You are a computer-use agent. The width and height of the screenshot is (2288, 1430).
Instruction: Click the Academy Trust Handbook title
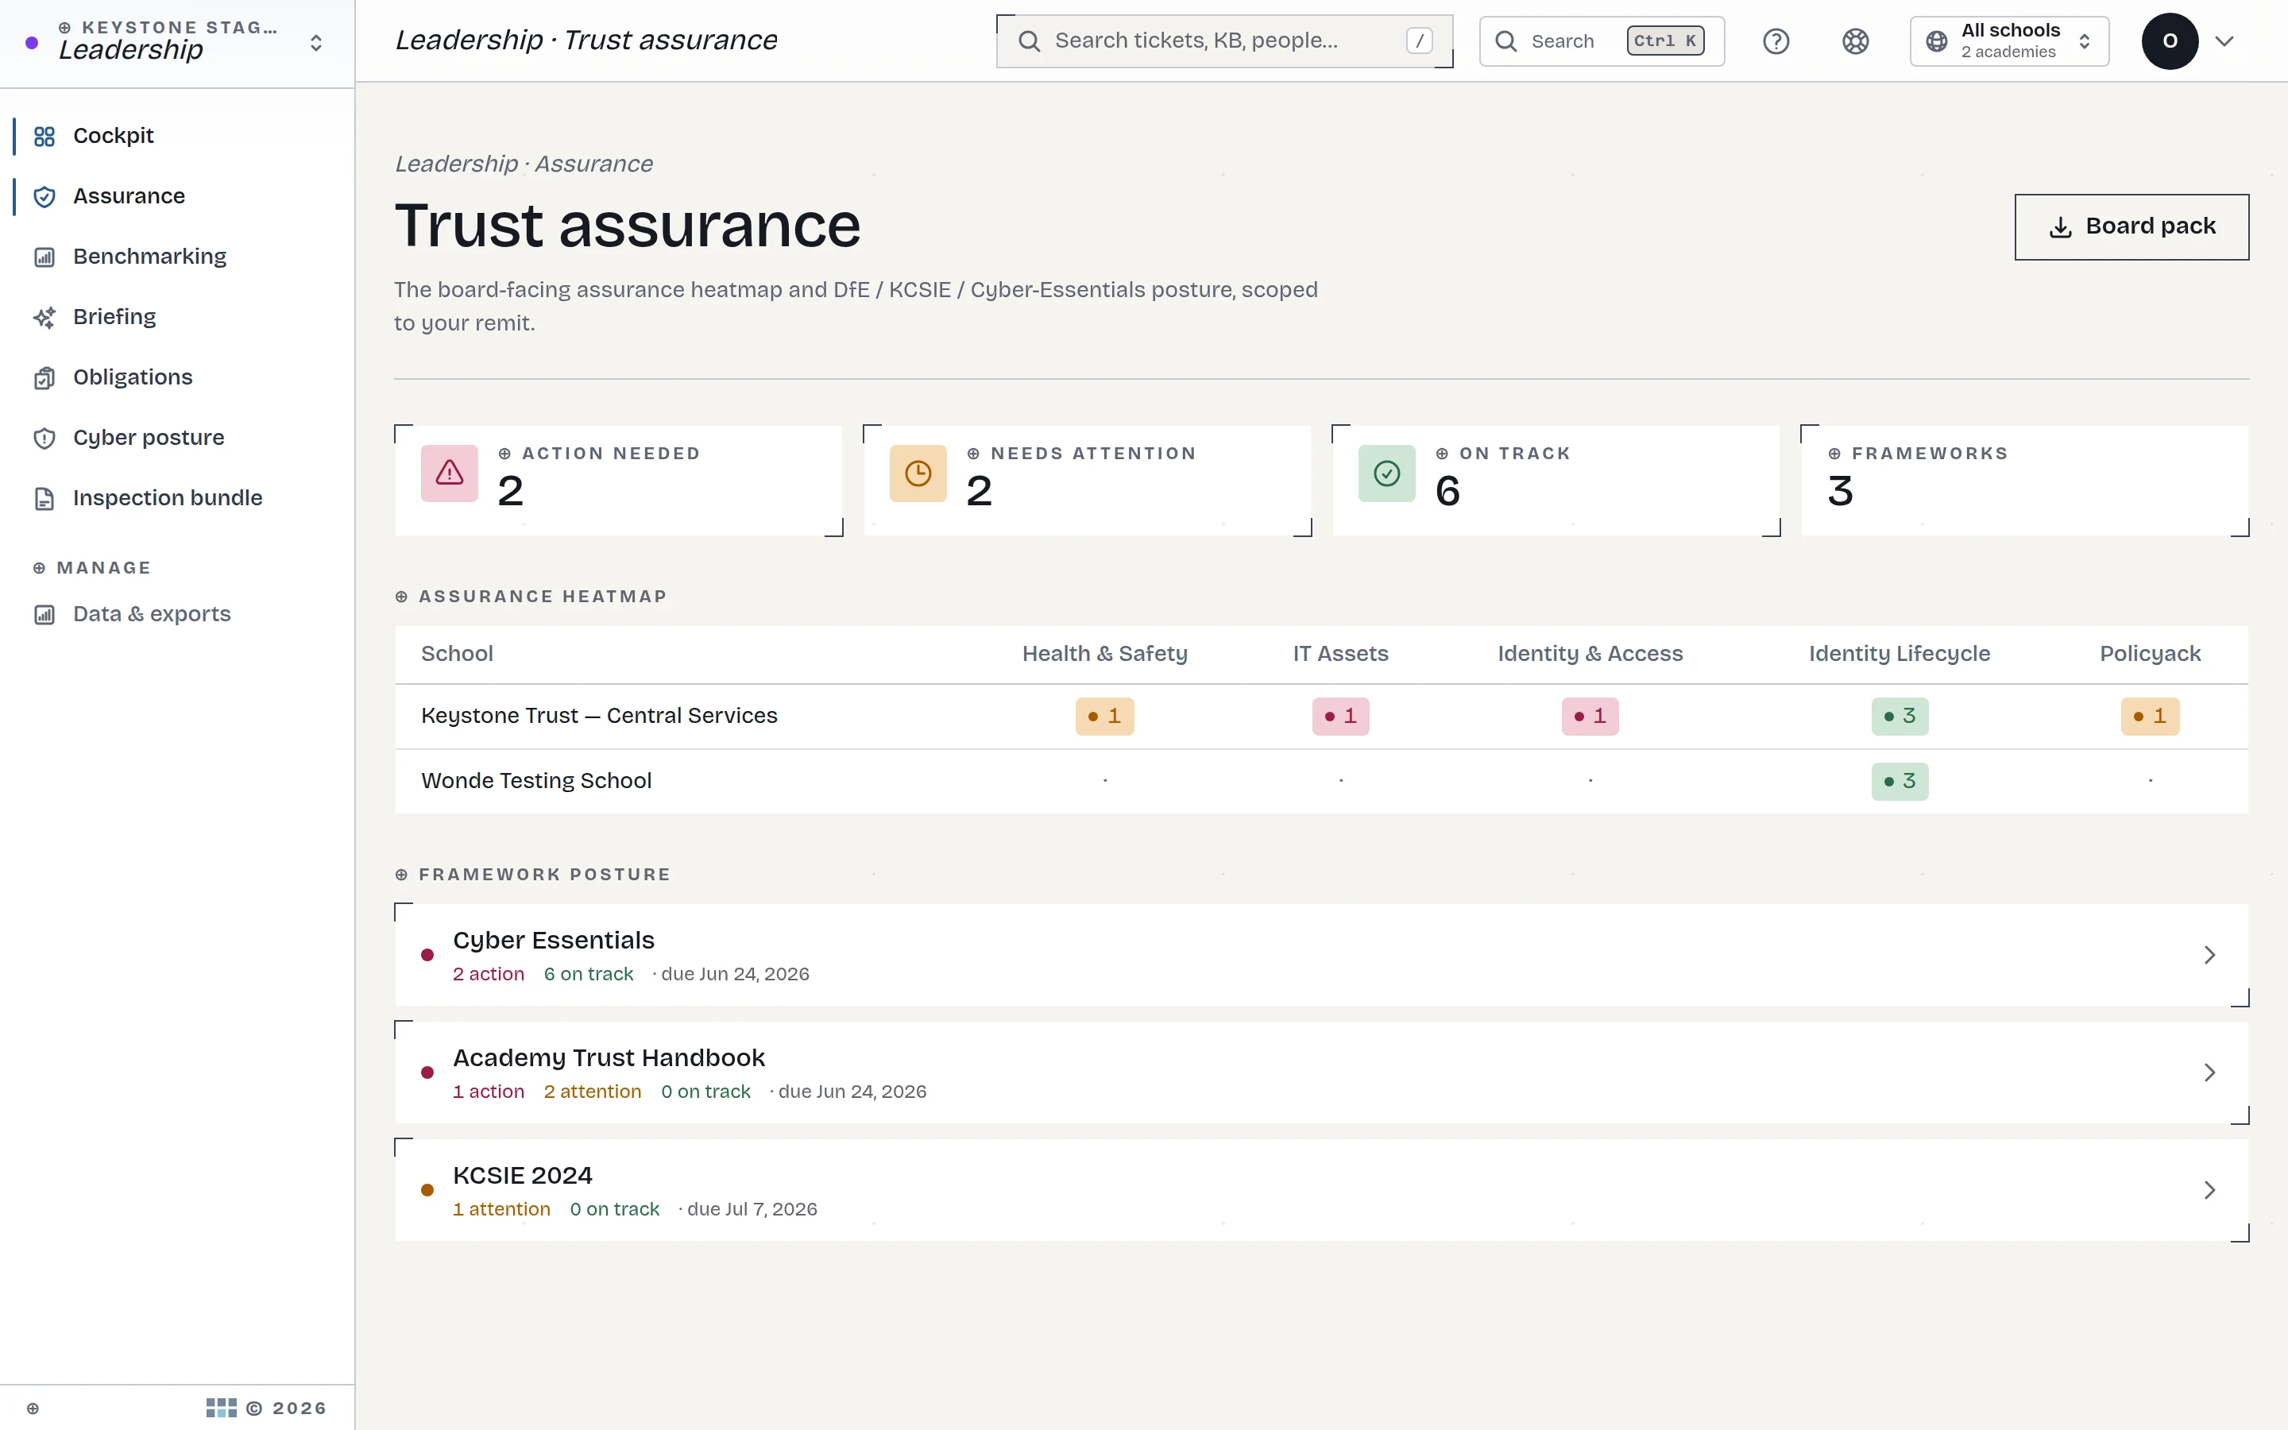coord(609,1057)
